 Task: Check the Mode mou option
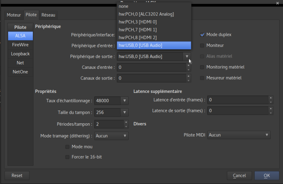pos(68,147)
